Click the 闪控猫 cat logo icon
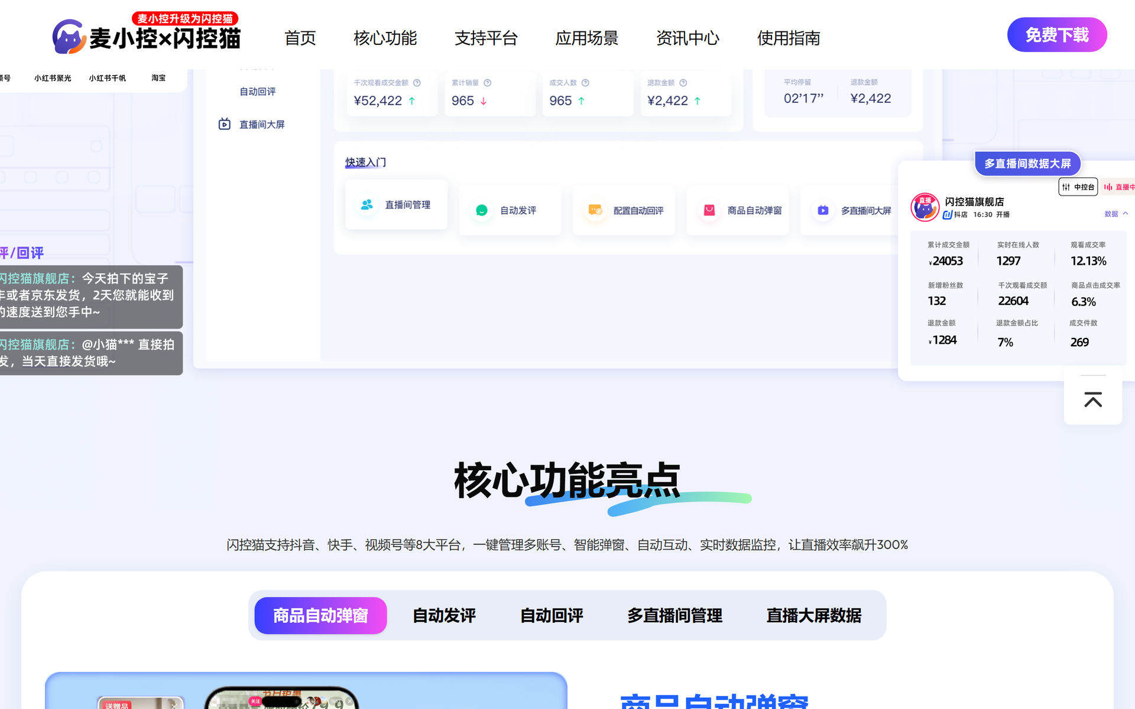Viewport: 1135px width, 709px height. [x=69, y=37]
